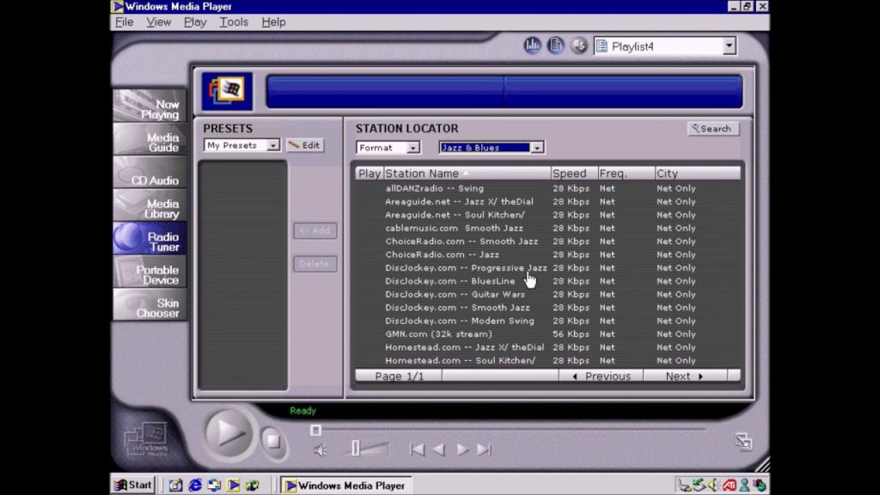Click the large Play button
880x495 pixels.
pyautogui.click(x=229, y=433)
